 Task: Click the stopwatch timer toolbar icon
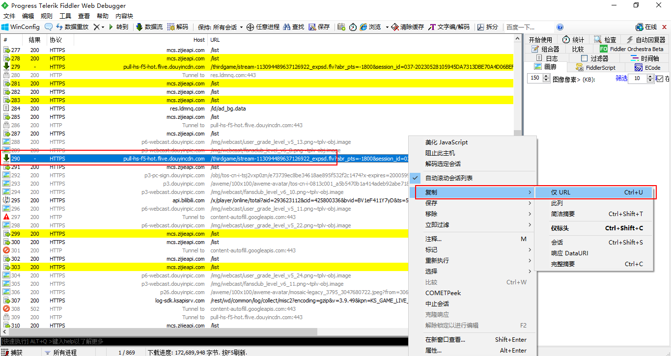(x=353, y=27)
